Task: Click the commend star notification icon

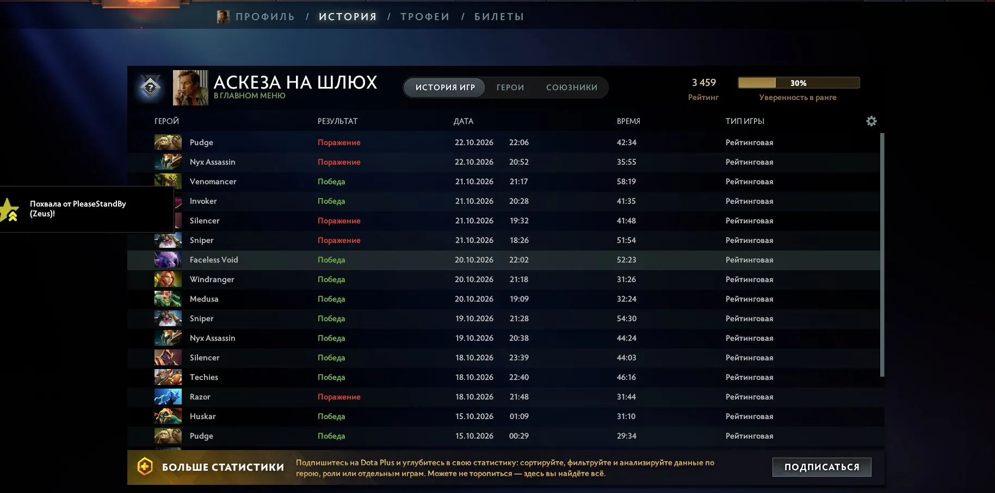Action: pos(9,210)
